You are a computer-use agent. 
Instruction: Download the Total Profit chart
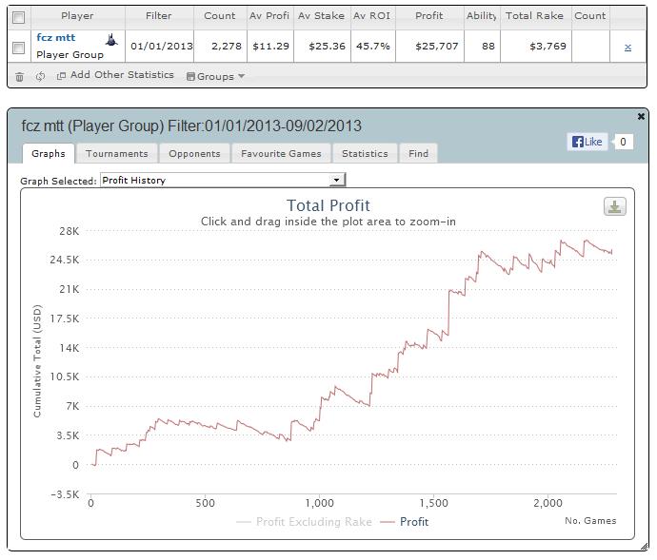point(615,206)
